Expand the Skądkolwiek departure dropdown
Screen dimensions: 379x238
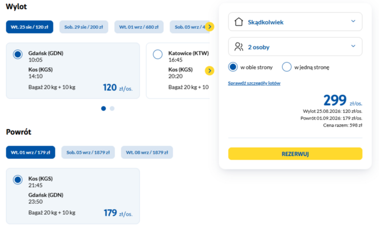pos(295,22)
